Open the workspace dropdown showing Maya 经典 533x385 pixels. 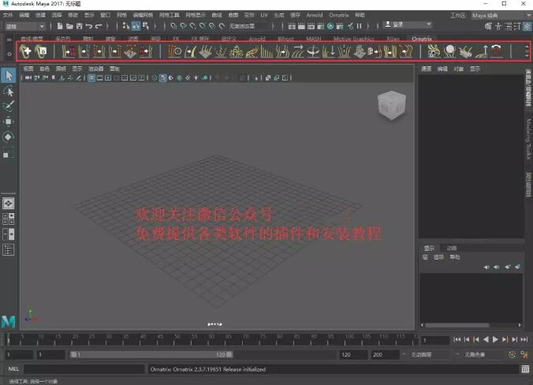(498, 15)
